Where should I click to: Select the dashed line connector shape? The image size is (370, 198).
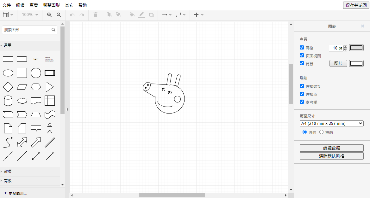click(x=8, y=156)
